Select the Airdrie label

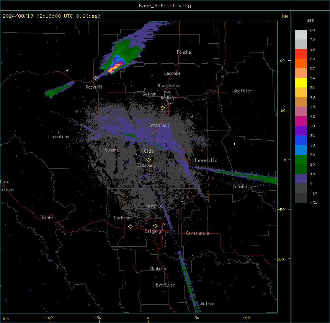click(x=155, y=206)
